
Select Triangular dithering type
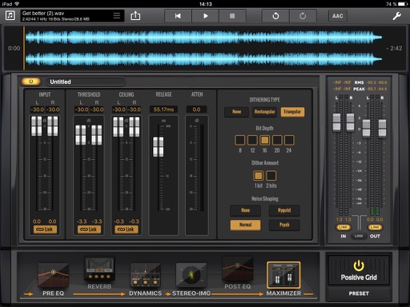tap(292, 112)
